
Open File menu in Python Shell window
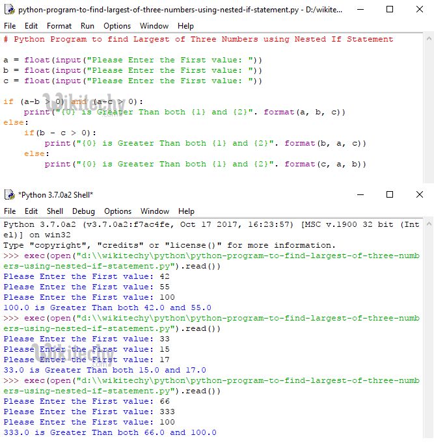click(x=10, y=211)
